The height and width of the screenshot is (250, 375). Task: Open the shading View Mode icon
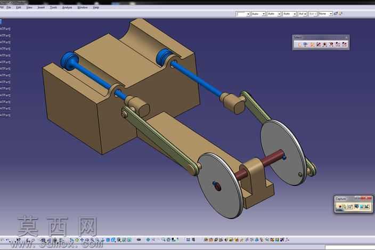click(x=119, y=240)
